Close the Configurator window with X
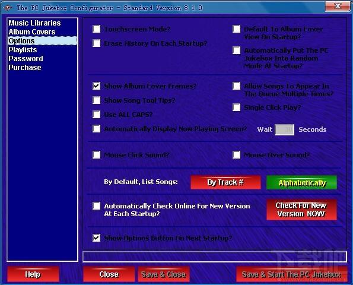 pyautogui.click(x=338, y=6)
